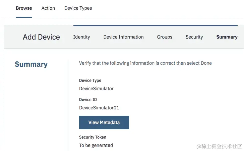244x151 pixels.
Task: Open the Action tab
Action: 48,8
